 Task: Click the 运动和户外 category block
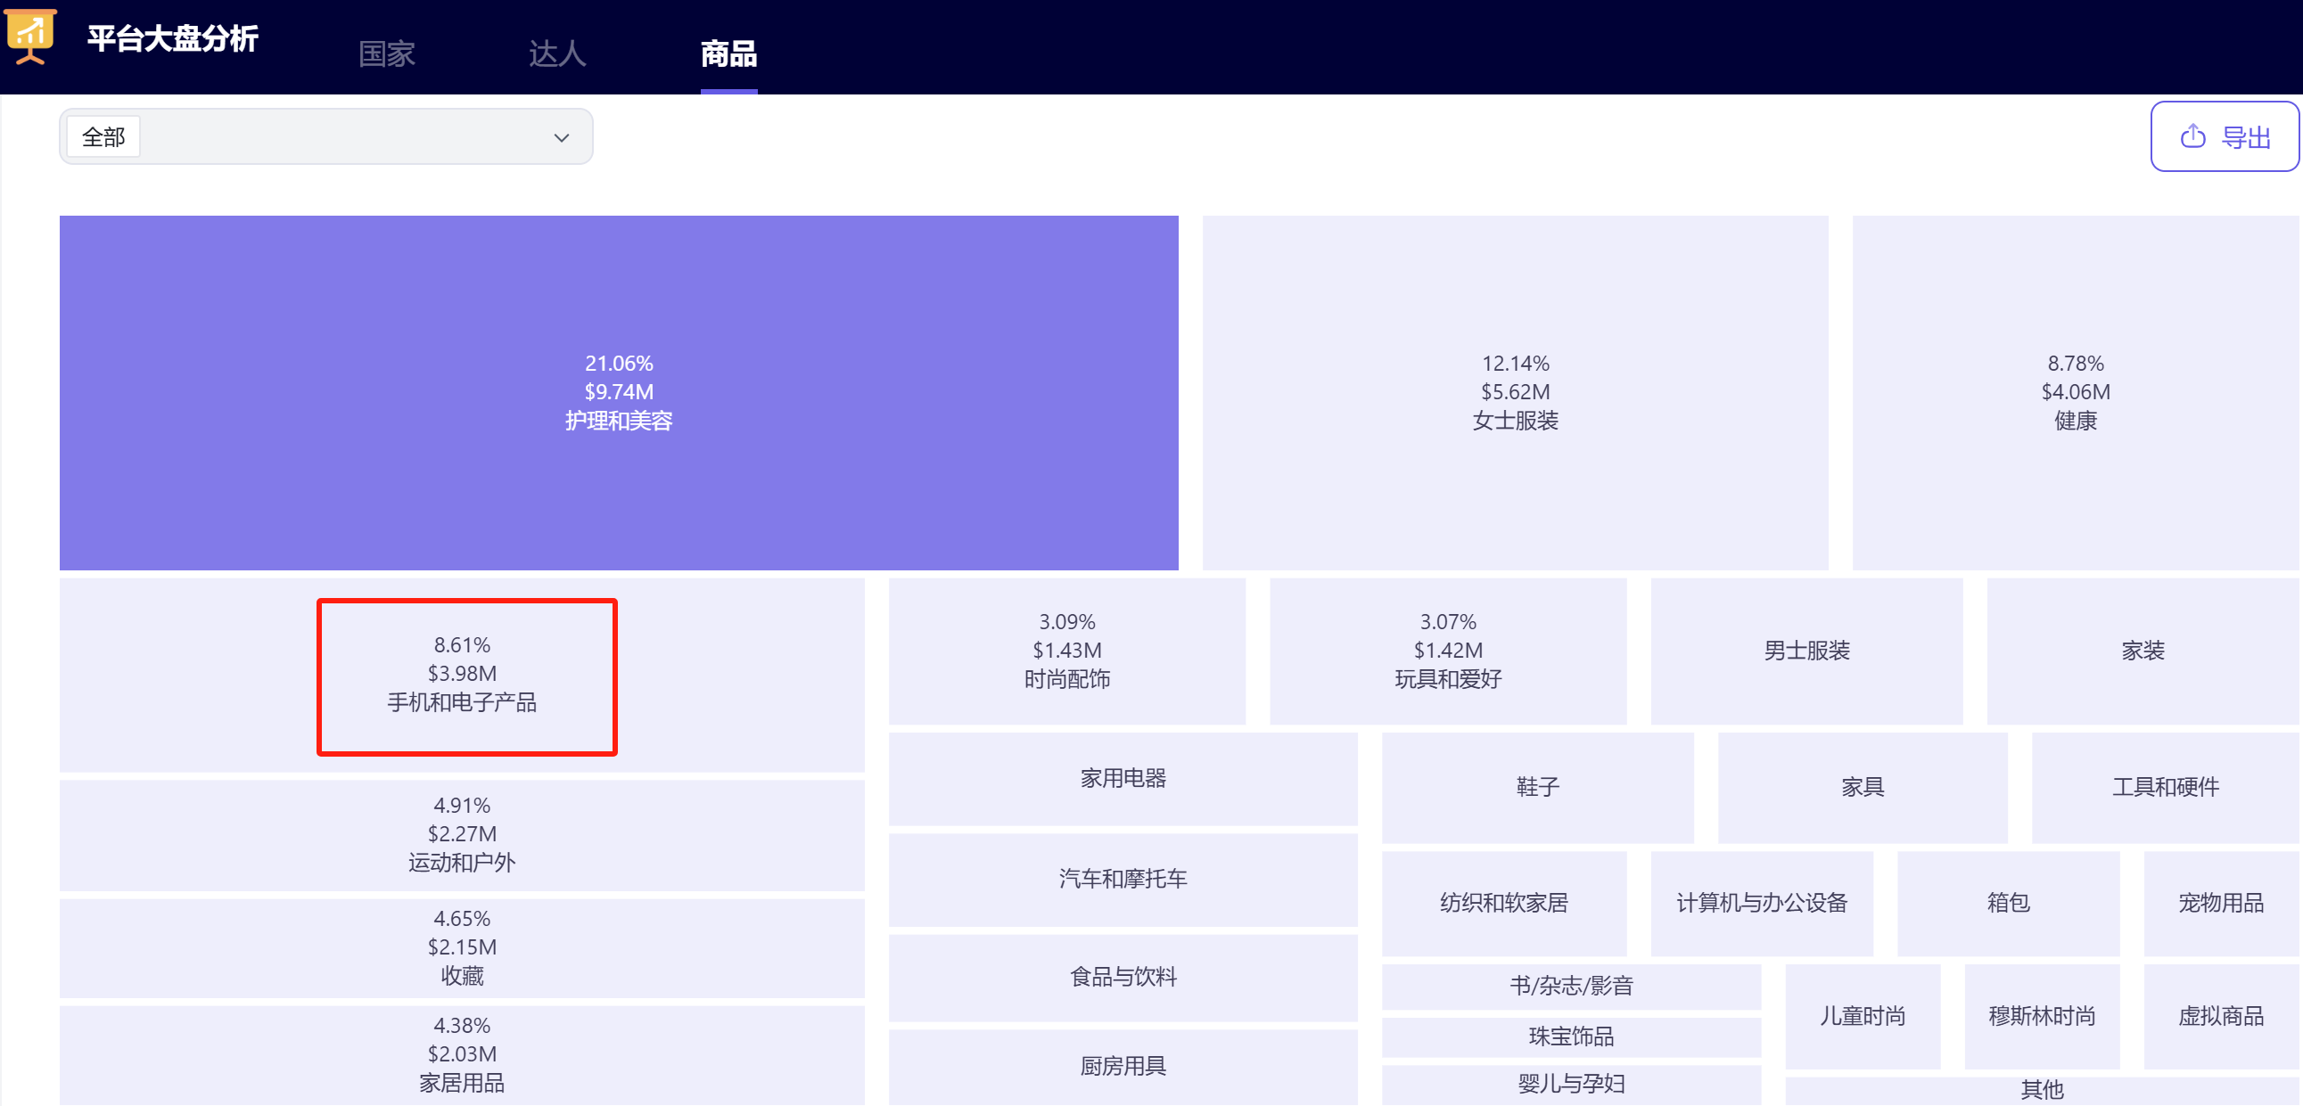462,834
